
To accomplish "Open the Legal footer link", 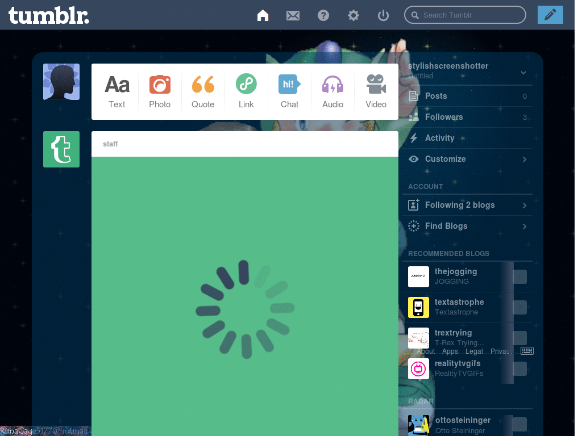I will (x=474, y=351).
